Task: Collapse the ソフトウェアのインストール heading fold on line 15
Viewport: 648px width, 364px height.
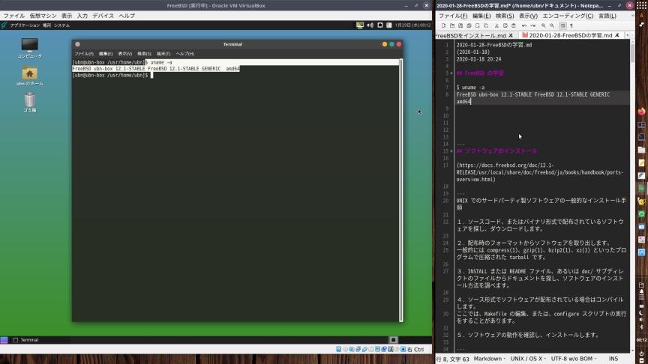Action: coord(451,151)
